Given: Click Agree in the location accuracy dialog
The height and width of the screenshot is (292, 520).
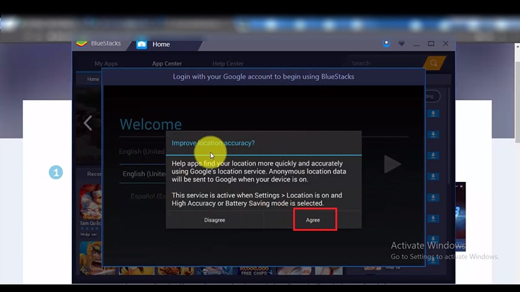Looking at the screenshot, I should coord(313,220).
